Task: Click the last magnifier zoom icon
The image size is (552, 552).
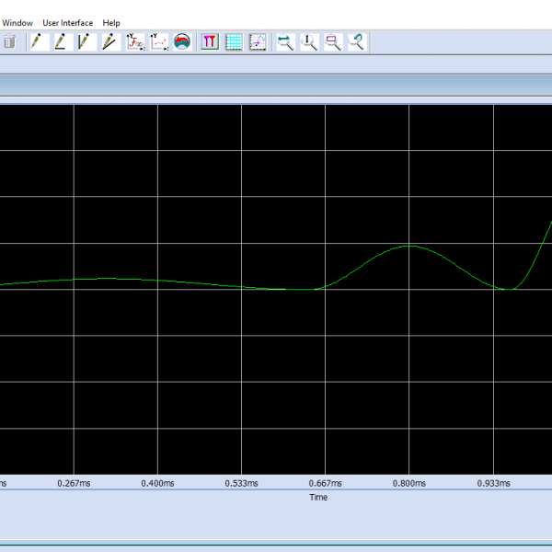Action: coord(357,41)
